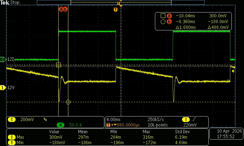Click the square cursor a crosshair on waveform
The image size is (244, 146).
coord(58,65)
